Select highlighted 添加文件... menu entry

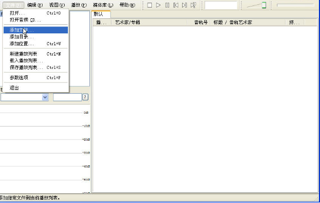(x=36, y=30)
